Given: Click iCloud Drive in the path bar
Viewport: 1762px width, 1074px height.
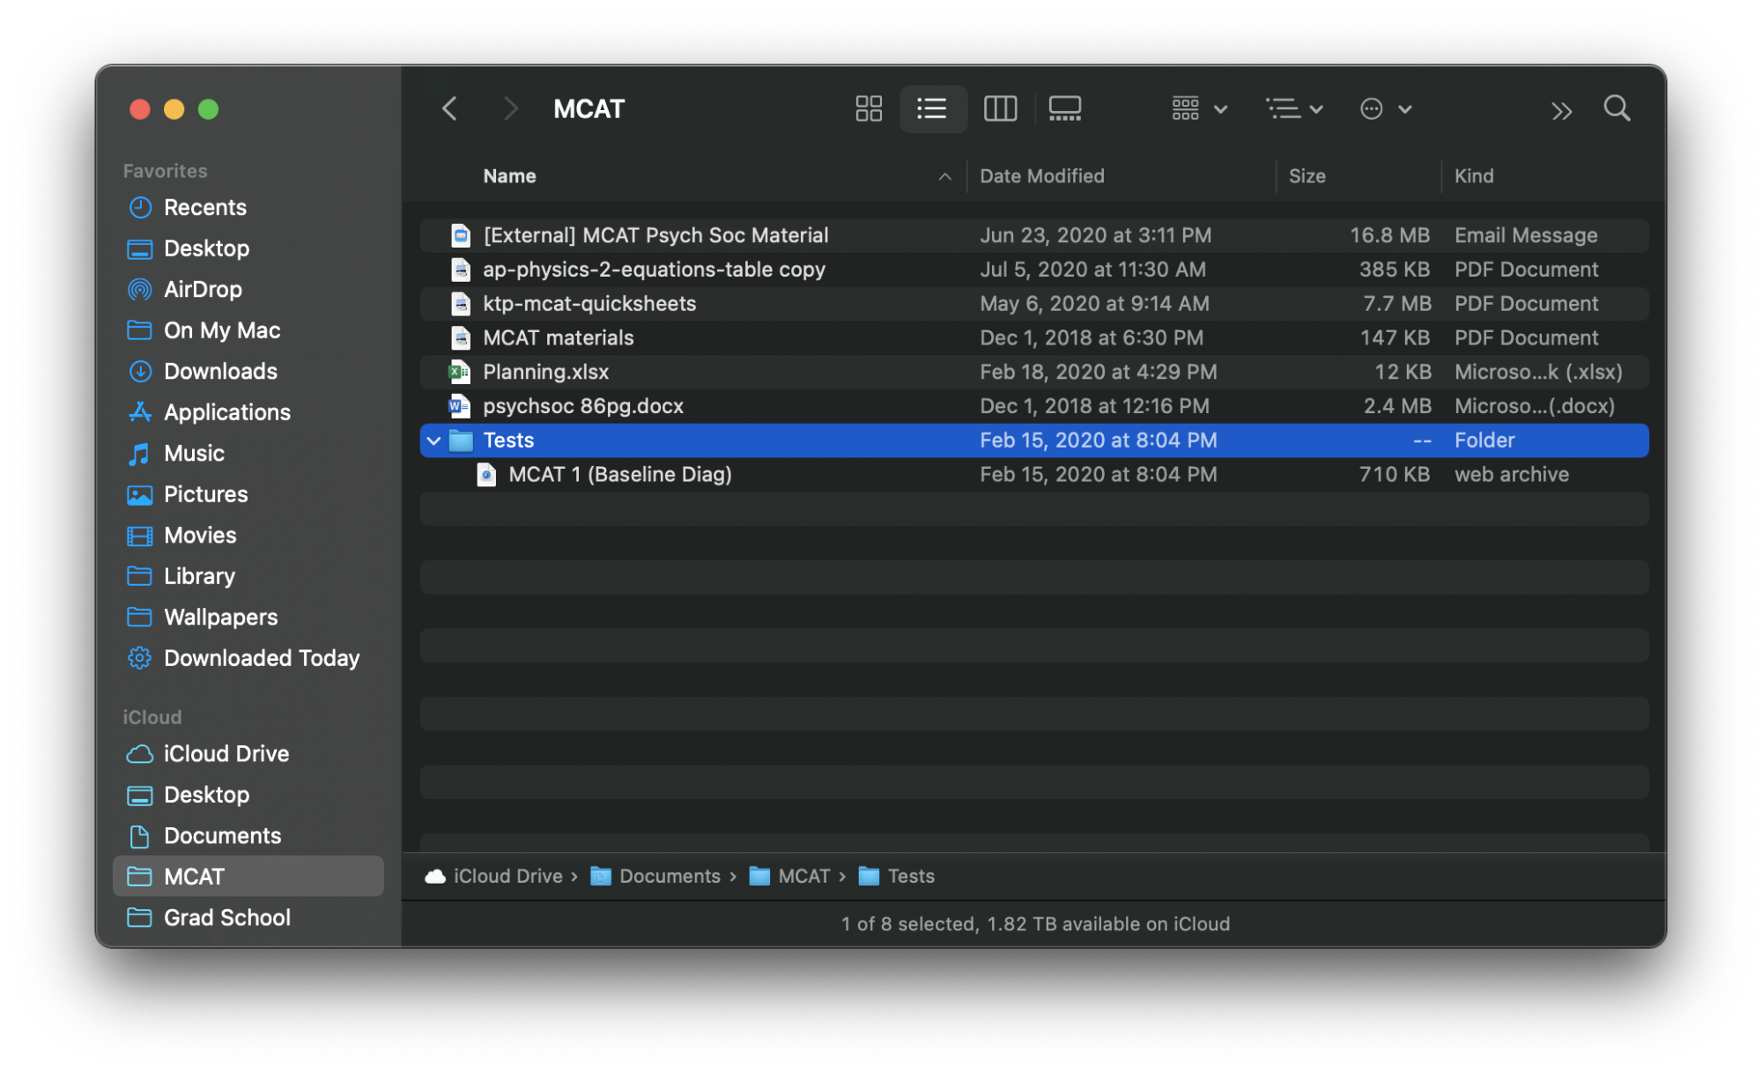Looking at the screenshot, I should [507, 876].
